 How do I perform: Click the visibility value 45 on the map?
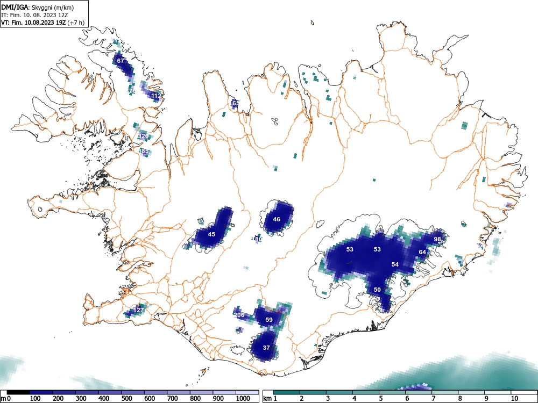[211, 234]
